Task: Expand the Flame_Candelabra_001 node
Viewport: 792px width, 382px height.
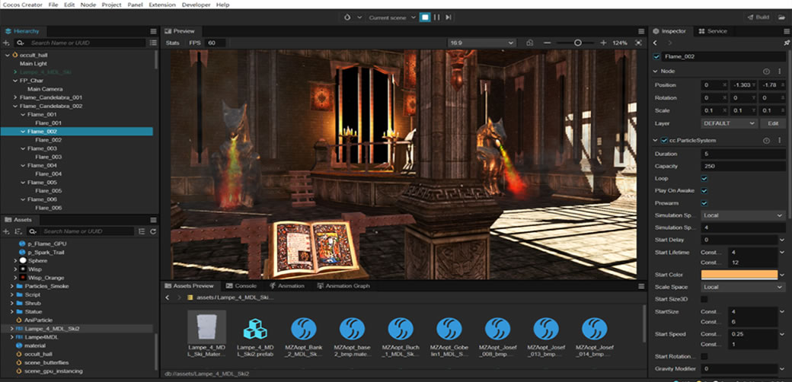Action: click(15, 97)
